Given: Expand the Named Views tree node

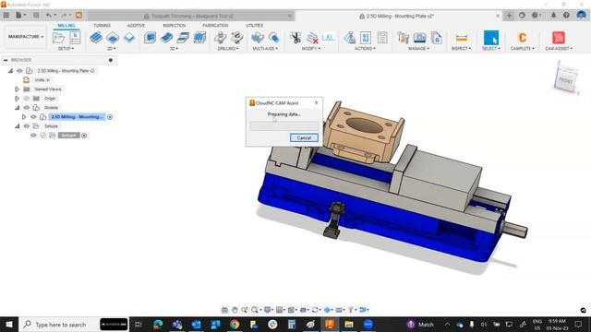Looking at the screenshot, I should (17, 89).
